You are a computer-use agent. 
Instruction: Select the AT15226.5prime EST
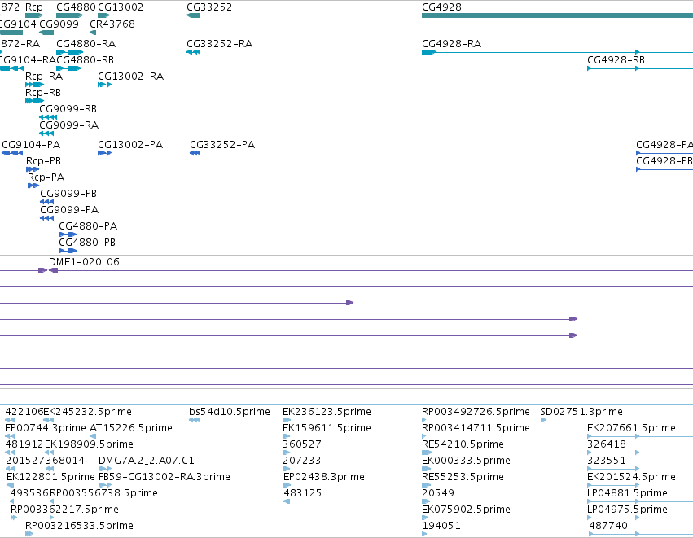click(131, 428)
